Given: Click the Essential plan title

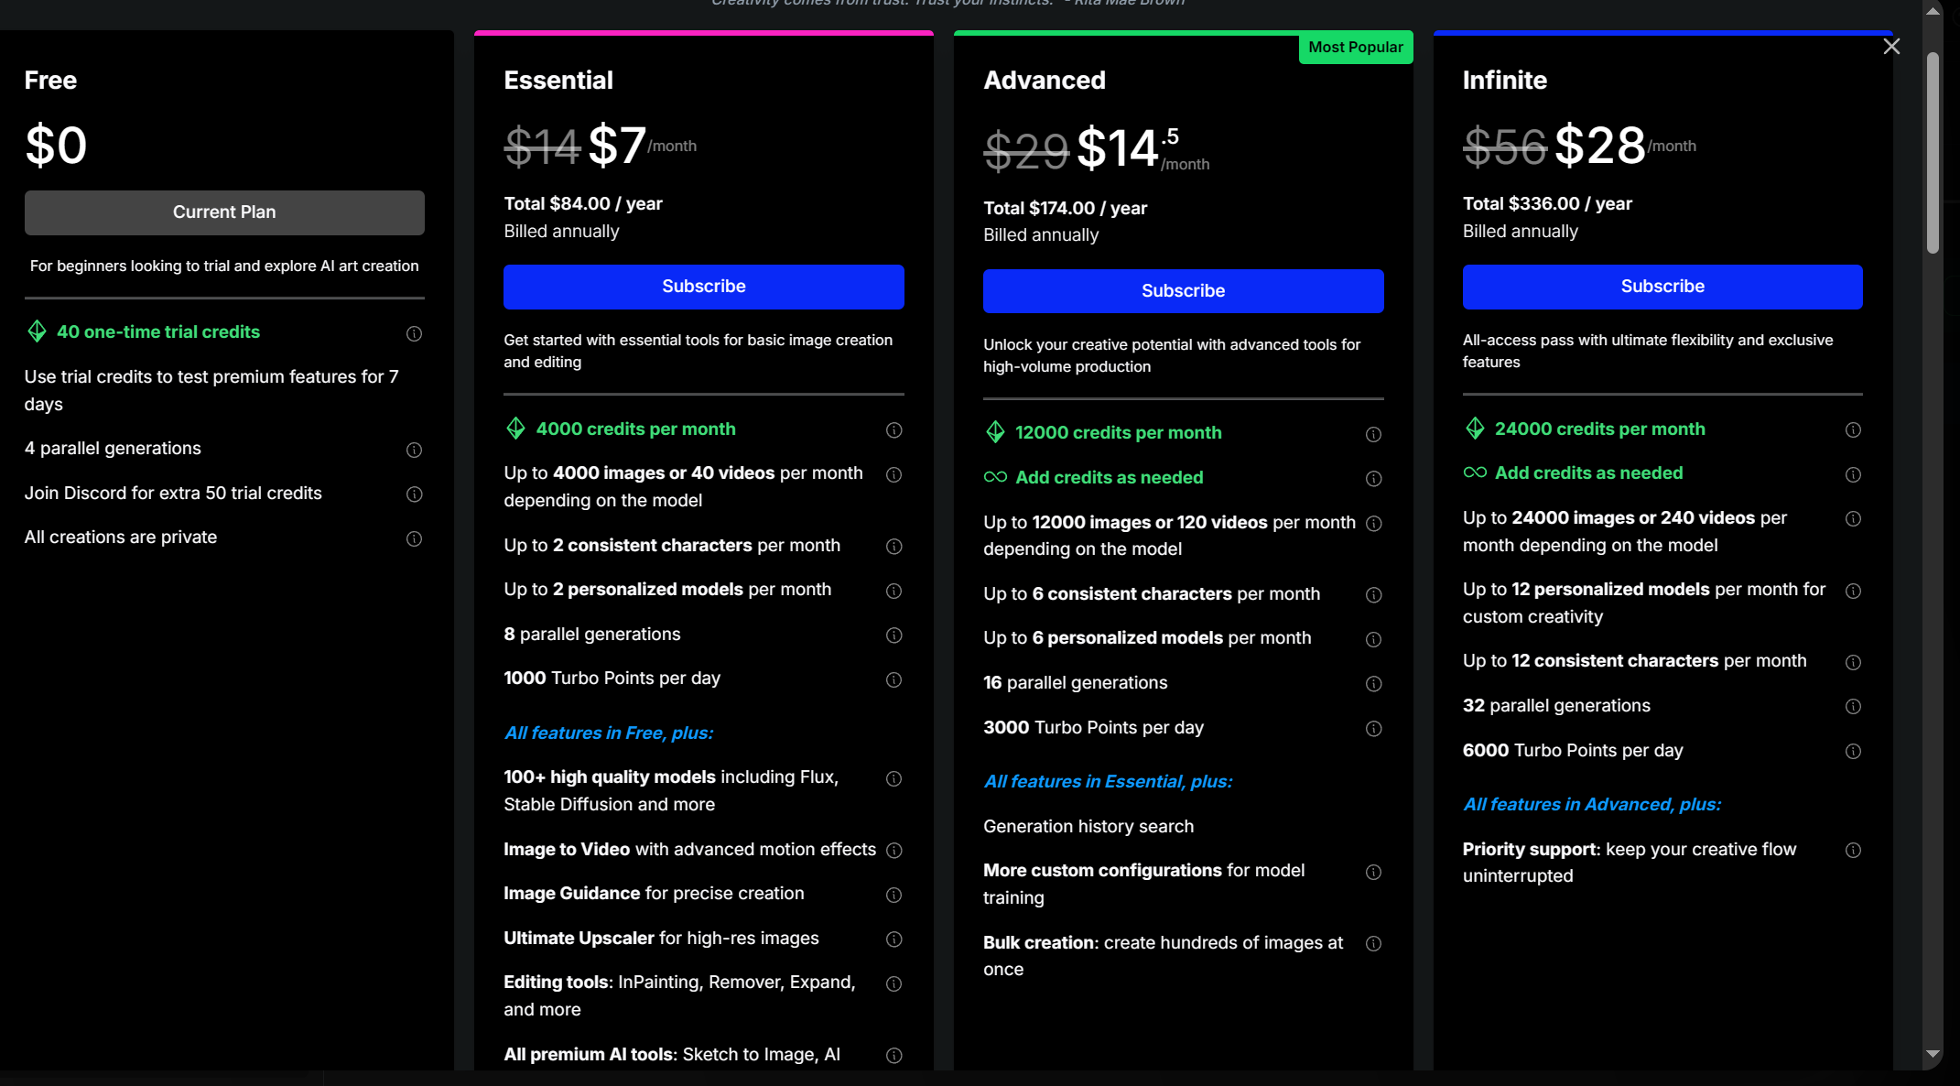Looking at the screenshot, I should click(558, 81).
